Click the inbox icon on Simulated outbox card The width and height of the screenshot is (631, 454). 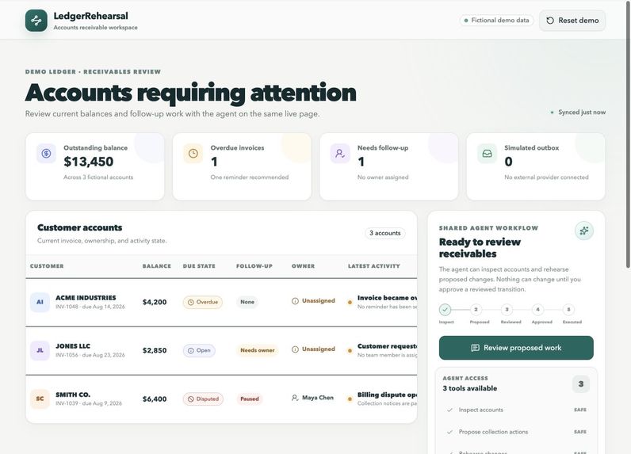click(x=487, y=153)
